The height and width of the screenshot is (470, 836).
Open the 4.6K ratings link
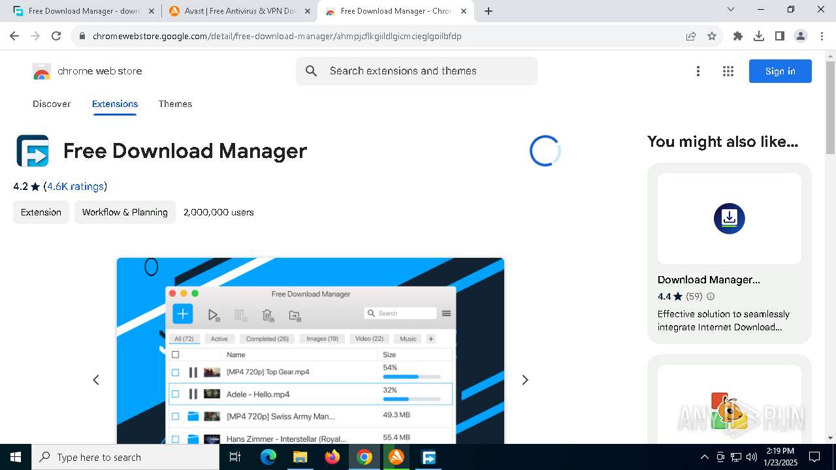tap(75, 187)
